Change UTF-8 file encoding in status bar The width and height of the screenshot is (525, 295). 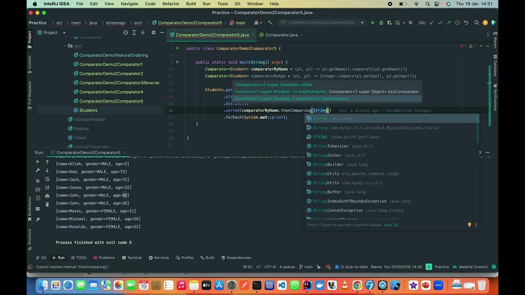tap(270, 267)
